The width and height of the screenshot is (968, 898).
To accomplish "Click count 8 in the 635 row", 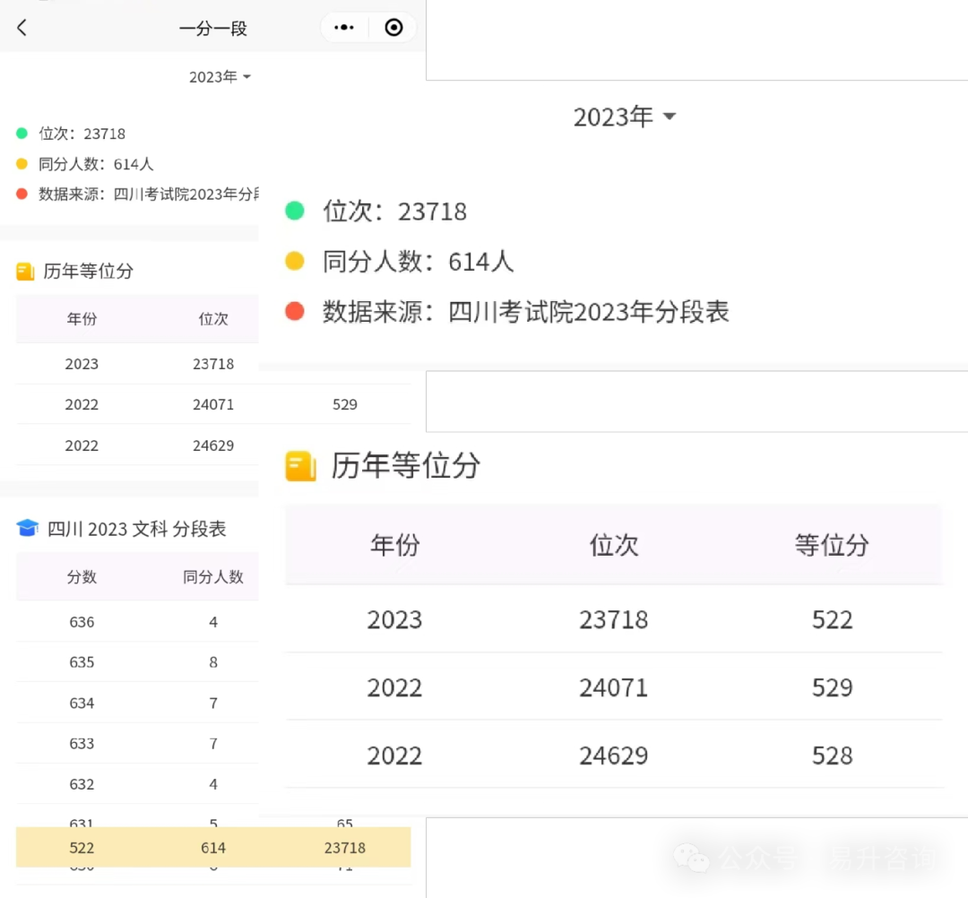I will click(x=213, y=662).
